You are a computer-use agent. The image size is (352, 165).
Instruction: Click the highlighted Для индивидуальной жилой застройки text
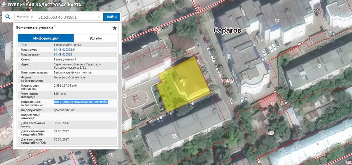(81, 102)
